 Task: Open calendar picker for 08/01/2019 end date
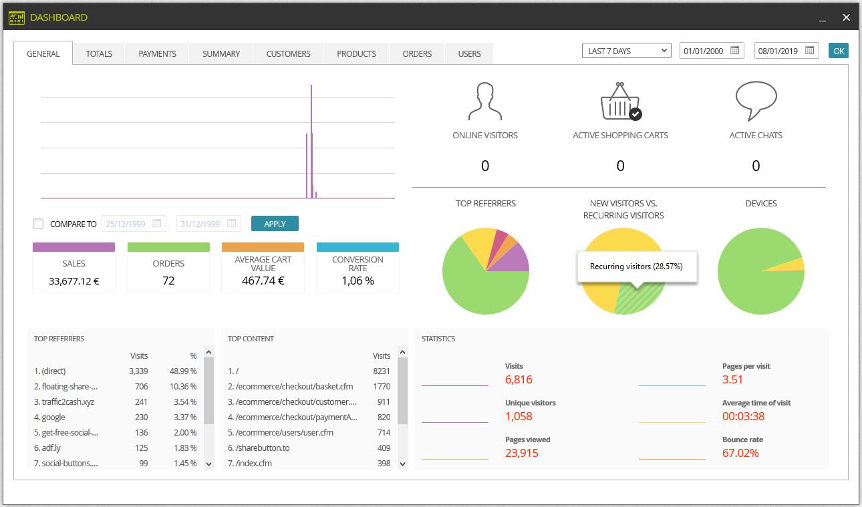(810, 51)
